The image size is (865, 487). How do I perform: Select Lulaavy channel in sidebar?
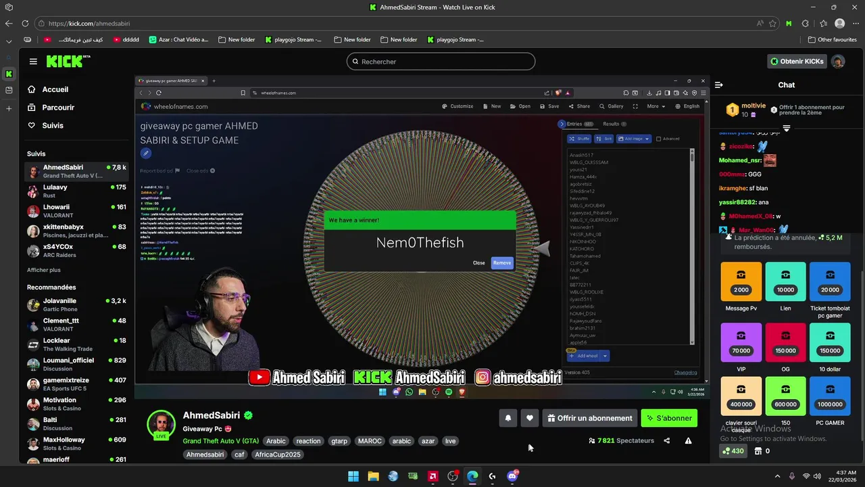pyautogui.click(x=76, y=191)
